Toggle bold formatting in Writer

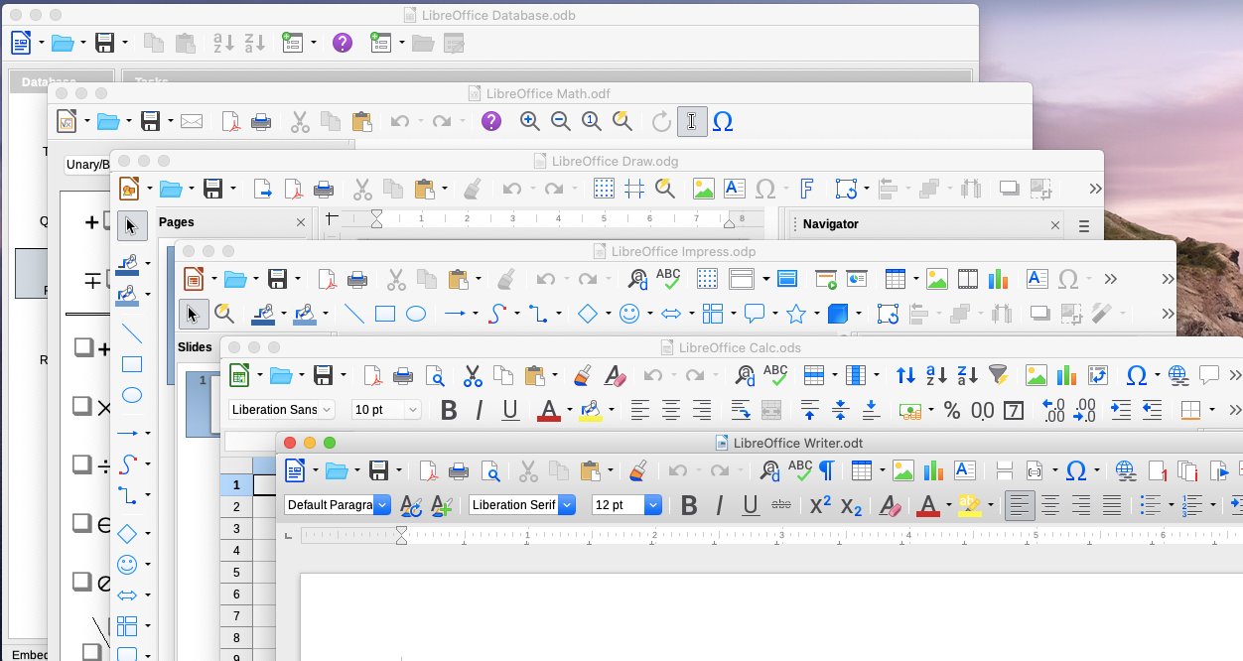pyautogui.click(x=689, y=505)
